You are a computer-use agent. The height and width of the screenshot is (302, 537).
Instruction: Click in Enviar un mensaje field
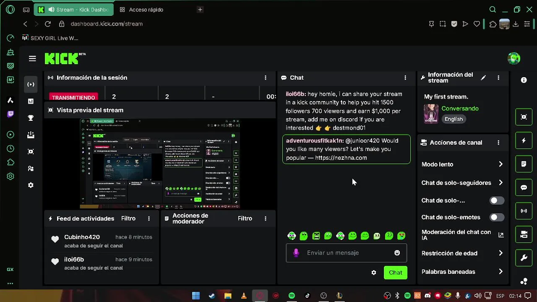coord(346,253)
